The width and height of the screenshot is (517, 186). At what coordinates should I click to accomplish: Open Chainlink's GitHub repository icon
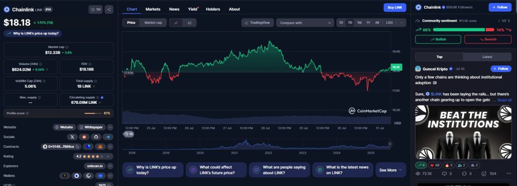pyautogui.click(x=96, y=137)
